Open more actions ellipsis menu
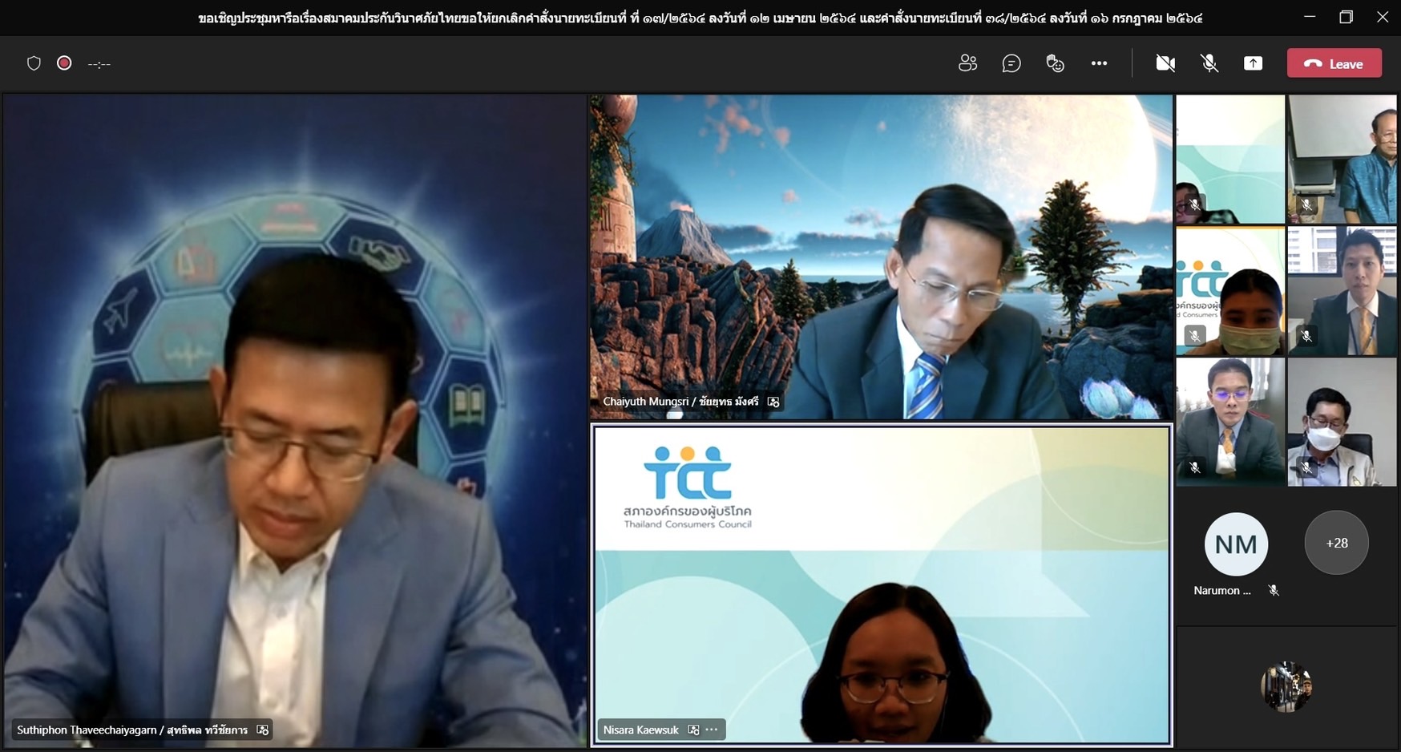 (1099, 63)
